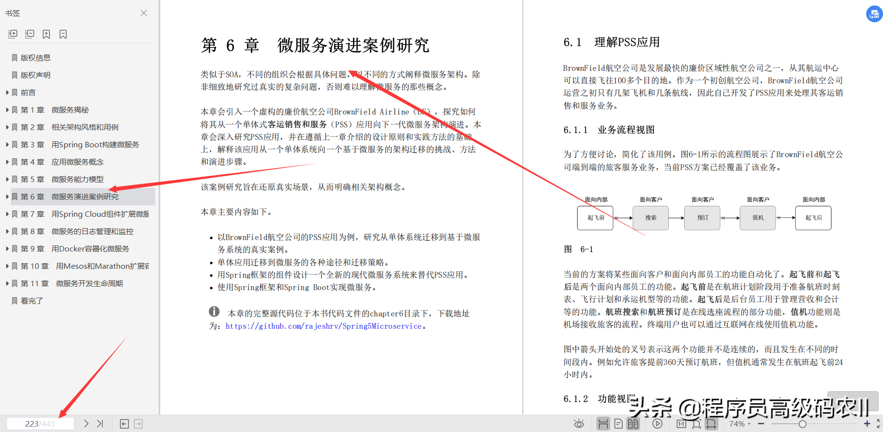The height and width of the screenshot is (432, 883).
Task: Toggle continuous scrolling layout
Action: tap(603, 424)
